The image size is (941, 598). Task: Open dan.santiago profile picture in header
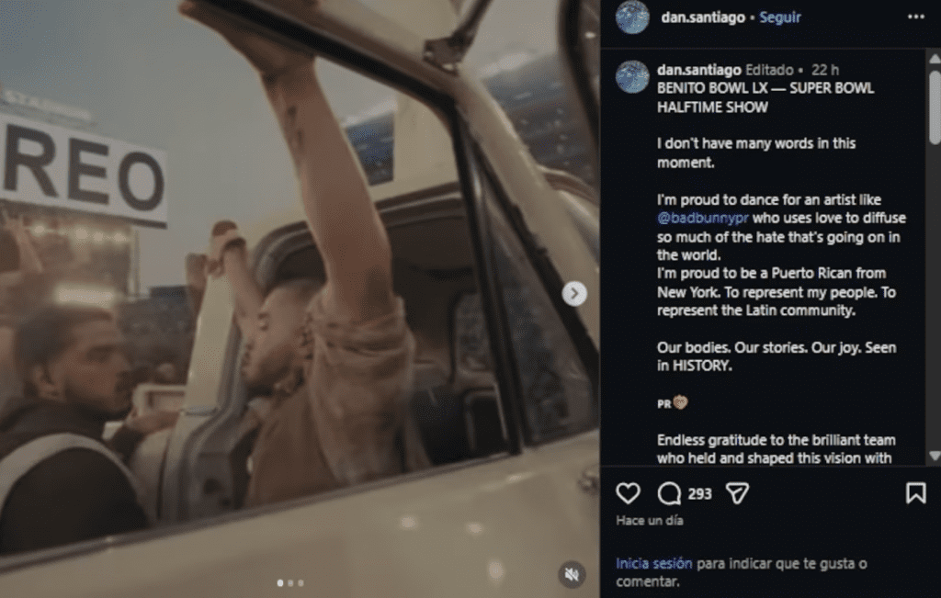(x=632, y=17)
